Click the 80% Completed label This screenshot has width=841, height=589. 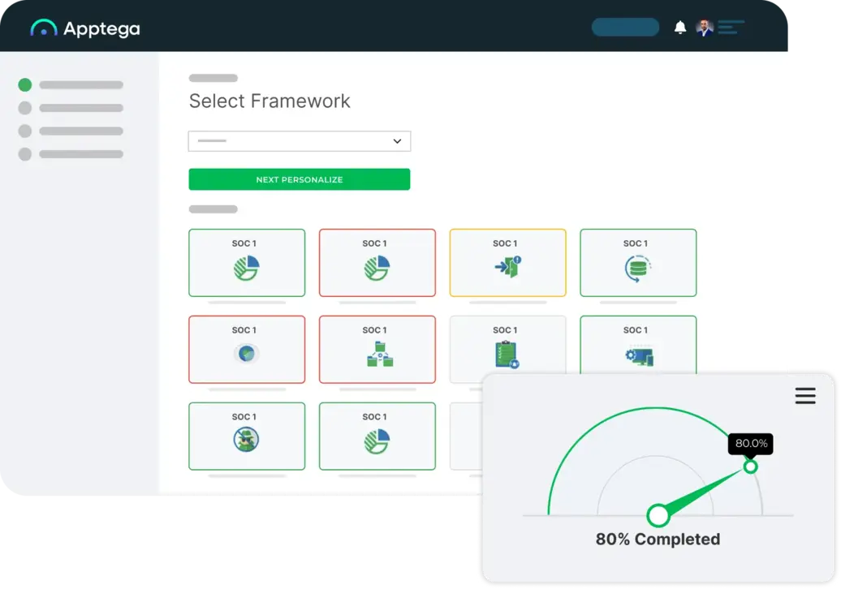658,540
